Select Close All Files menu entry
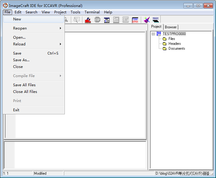216x178 pixels. (33, 92)
